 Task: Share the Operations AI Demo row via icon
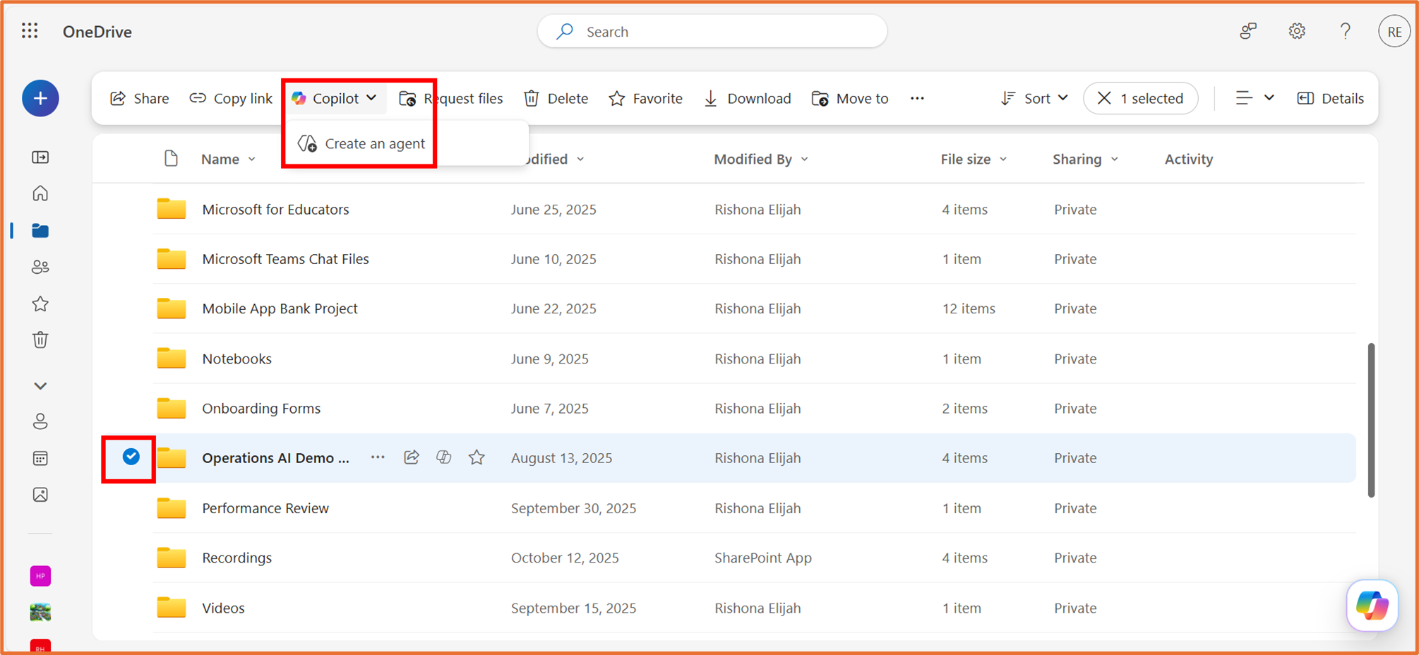(x=412, y=457)
